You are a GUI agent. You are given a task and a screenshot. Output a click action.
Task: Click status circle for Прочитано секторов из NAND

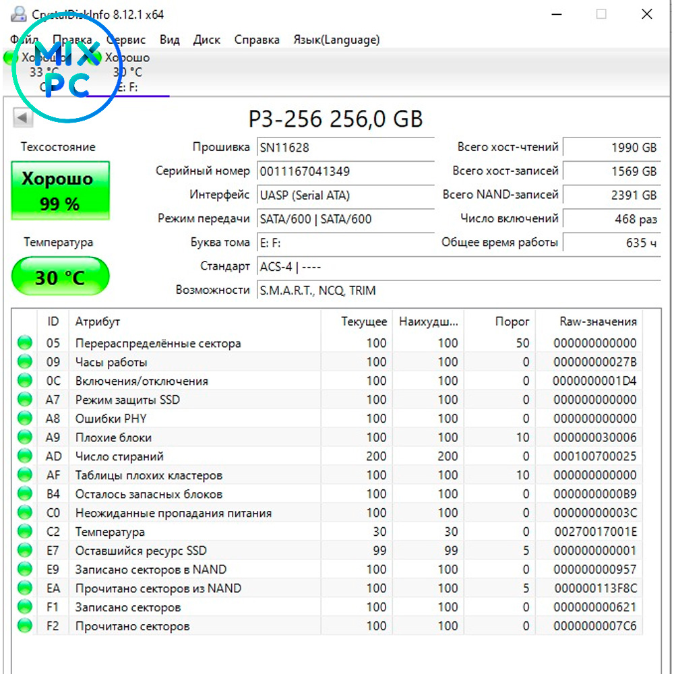coord(25,588)
